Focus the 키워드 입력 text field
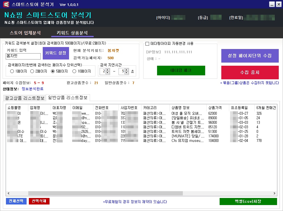 [x=23, y=56]
